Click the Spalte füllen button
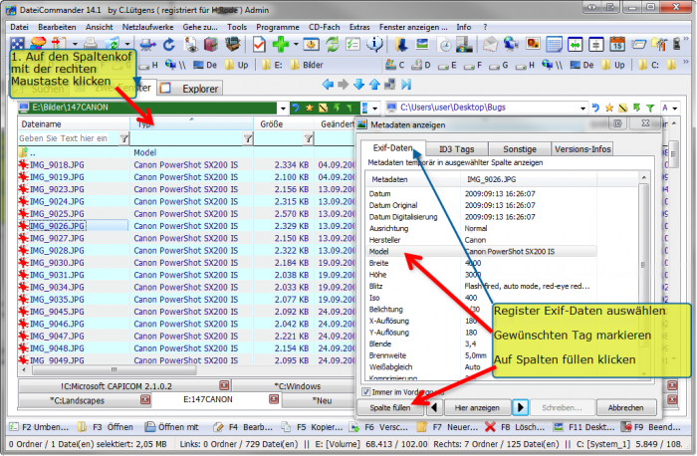The width and height of the screenshot is (697, 456). click(389, 407)
